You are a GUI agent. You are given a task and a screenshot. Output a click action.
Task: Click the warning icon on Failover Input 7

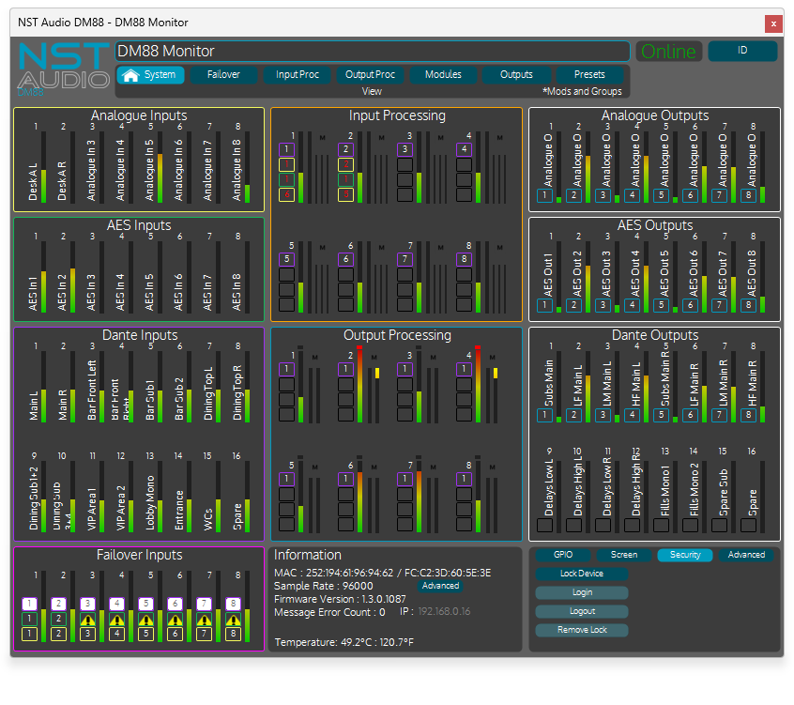[204, 619]
